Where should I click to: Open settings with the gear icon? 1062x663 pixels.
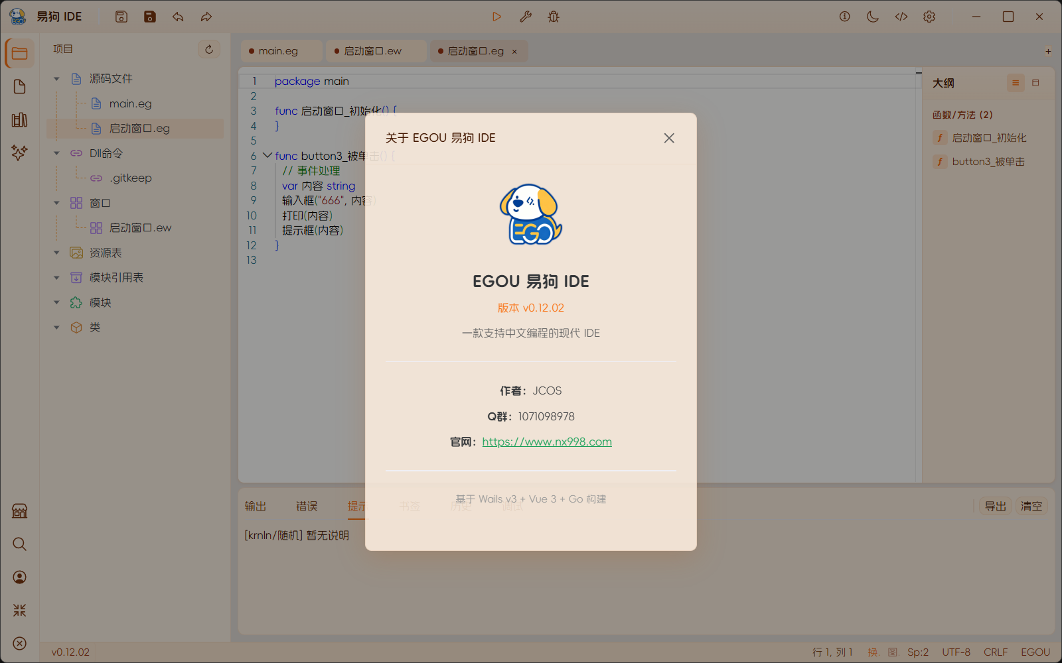tap(929, 17)
